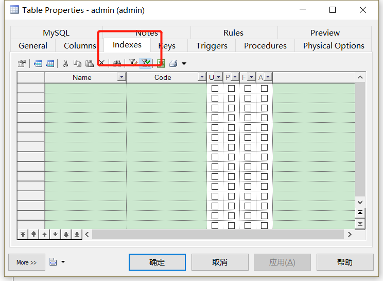Click the Add a Row icon
Image resolution: width=383 pixels, height=281 pixels.
(x=50, y=63)
